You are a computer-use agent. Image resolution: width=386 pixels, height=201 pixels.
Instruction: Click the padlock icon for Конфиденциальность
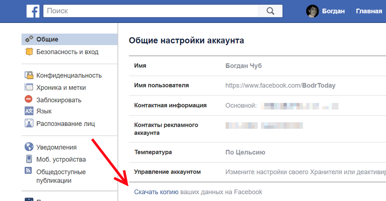pos(29,75)
